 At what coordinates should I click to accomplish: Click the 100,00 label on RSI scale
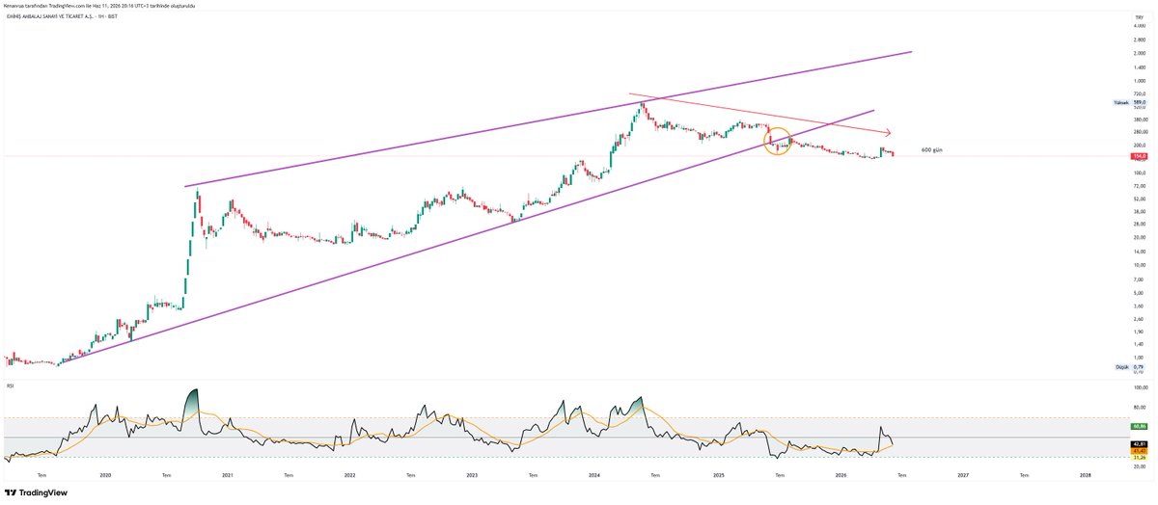pos(1139,387)
